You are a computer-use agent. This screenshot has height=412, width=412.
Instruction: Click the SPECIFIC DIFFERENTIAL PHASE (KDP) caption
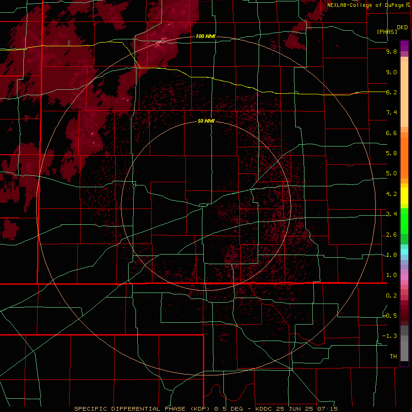click(x=143, y=409)
